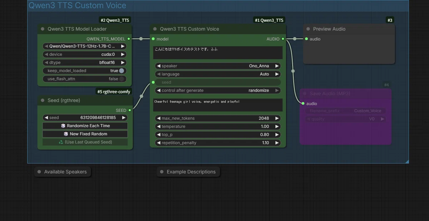The height and width of the screenshot is (221, 429).
Task: Decrease temperature with left arrow
Action: [158, 126]
